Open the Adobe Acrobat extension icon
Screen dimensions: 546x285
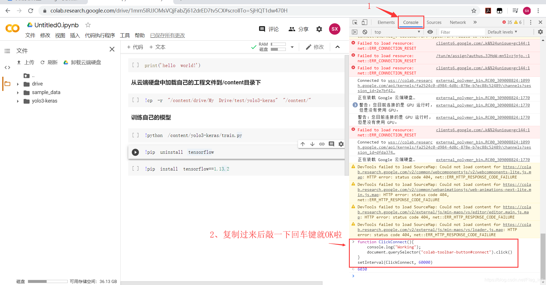click(488, 11)
